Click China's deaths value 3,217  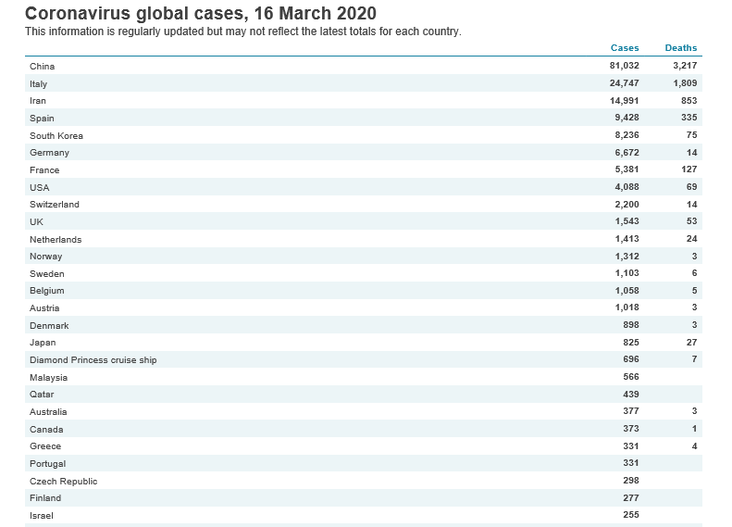coord(685,66)
